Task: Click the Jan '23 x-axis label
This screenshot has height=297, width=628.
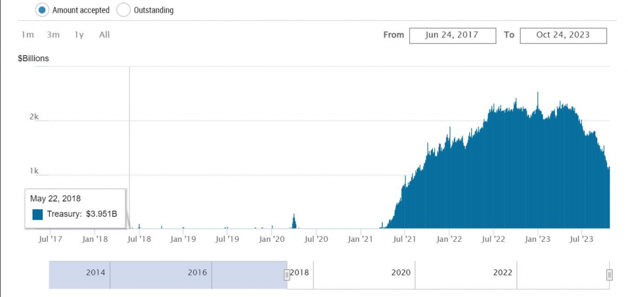Action: pos(538,239)
